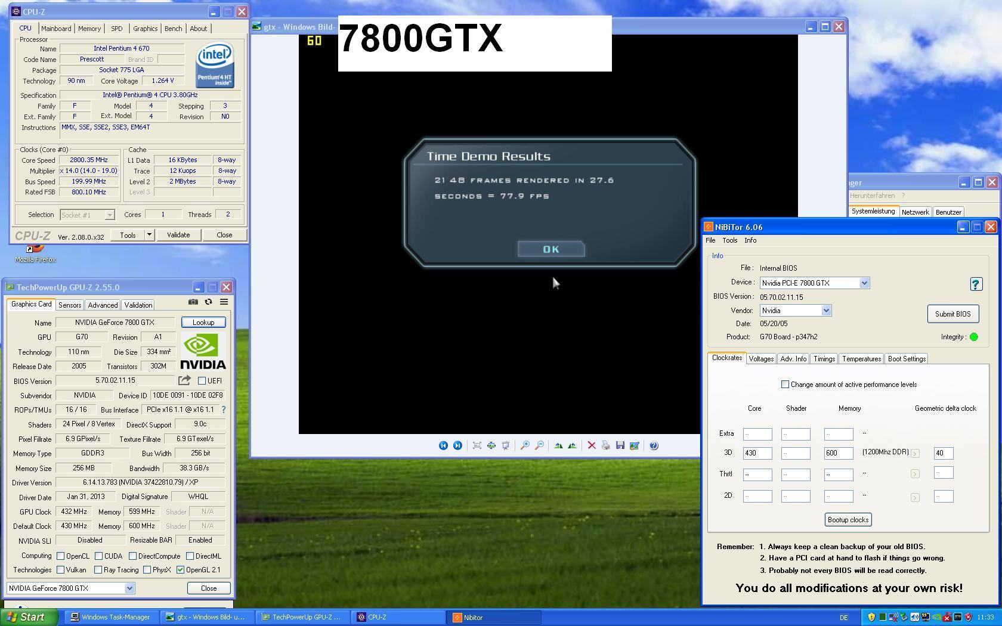
Task: Print the image from viewer toolbar
Action: (606, 445)
